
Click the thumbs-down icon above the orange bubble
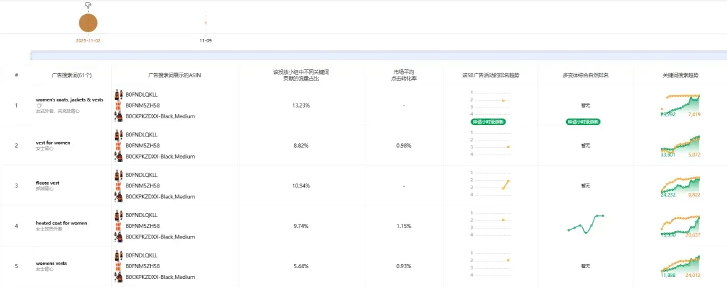click(88, 5)
